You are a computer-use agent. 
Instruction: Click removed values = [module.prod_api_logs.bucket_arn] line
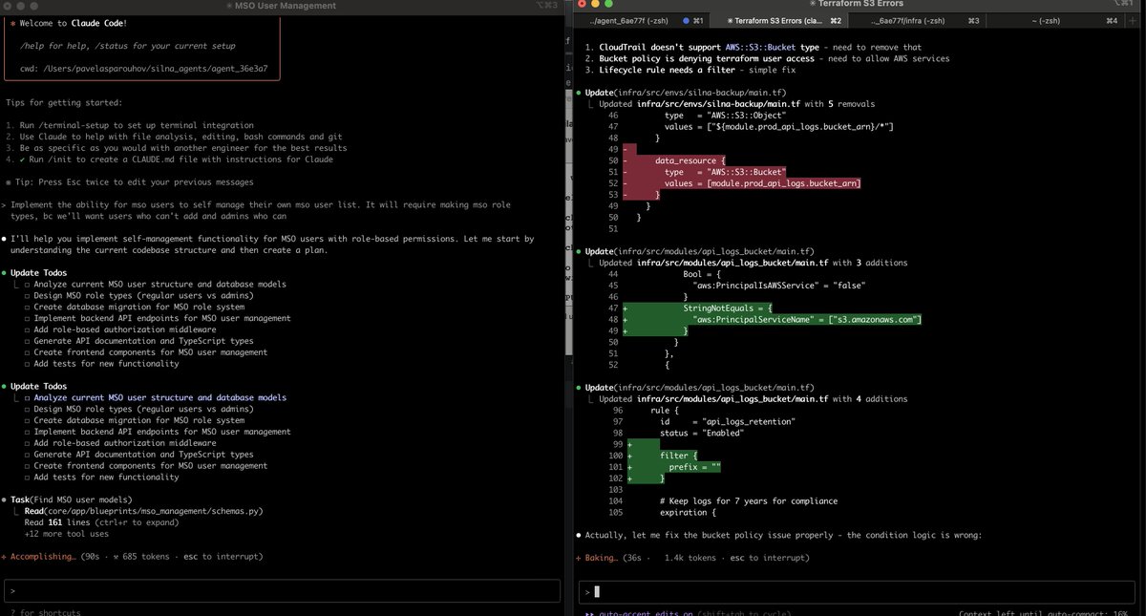tap(760, 183)
